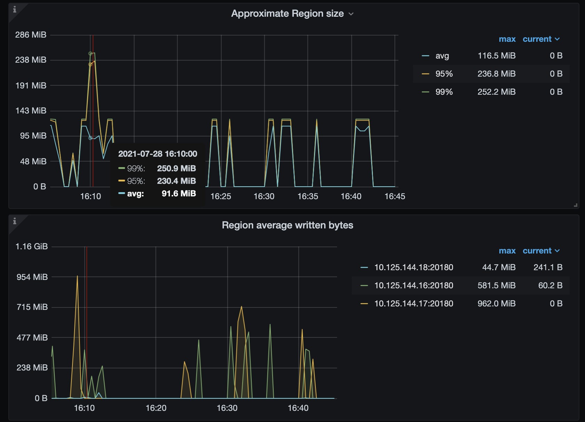
Task: Select 10.125.144.17:20180 series name in legend
Action: (414, 304)
